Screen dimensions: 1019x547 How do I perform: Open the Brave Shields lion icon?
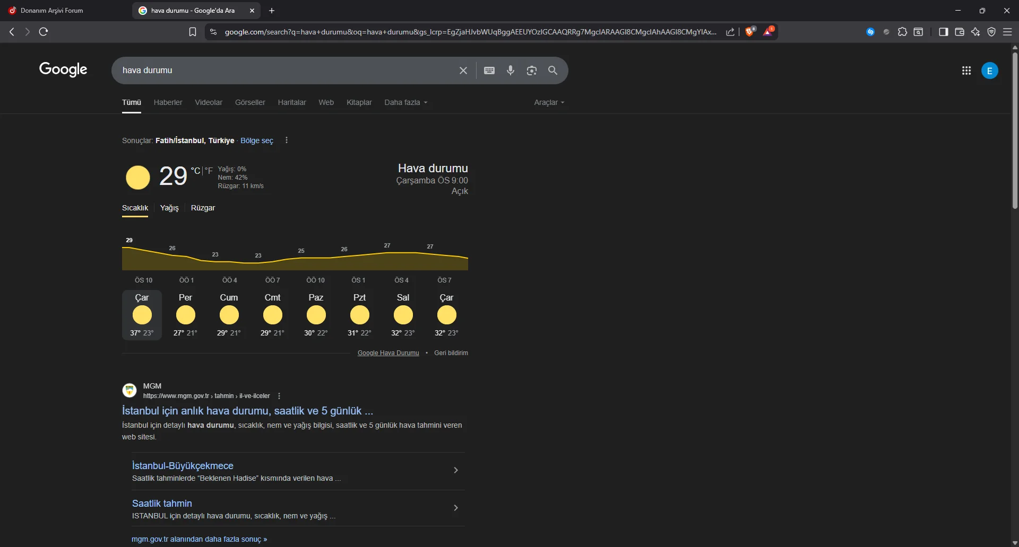[x=750, y=32]
